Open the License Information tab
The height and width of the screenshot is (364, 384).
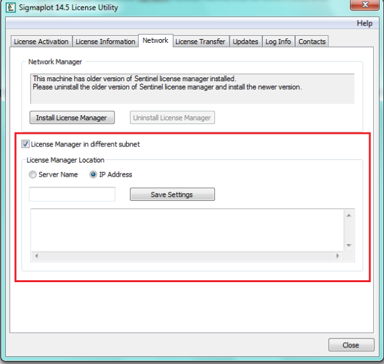[105, 42]
